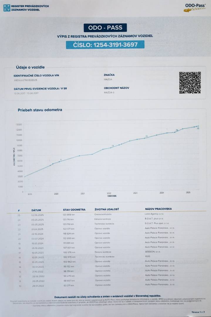Screen dimensions: 211x317
Task: Click the 2020 label on chart x-axis
Action: [56, 194]
